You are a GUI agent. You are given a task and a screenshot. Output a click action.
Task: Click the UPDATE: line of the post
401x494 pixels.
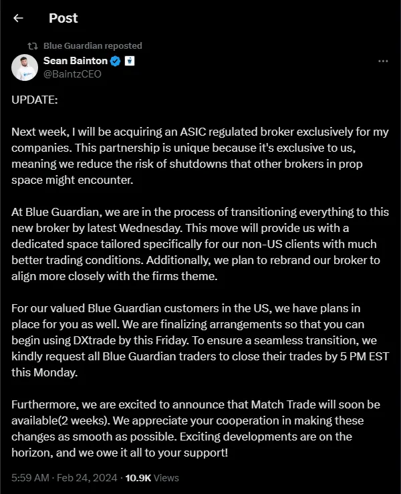(x=35, y=100)
